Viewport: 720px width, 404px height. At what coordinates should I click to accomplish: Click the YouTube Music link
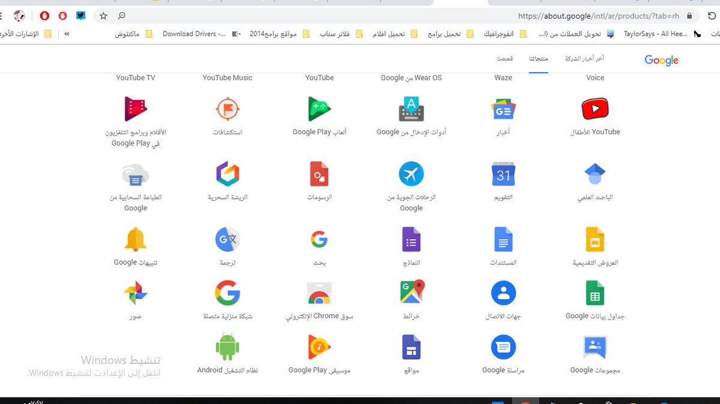227,77
